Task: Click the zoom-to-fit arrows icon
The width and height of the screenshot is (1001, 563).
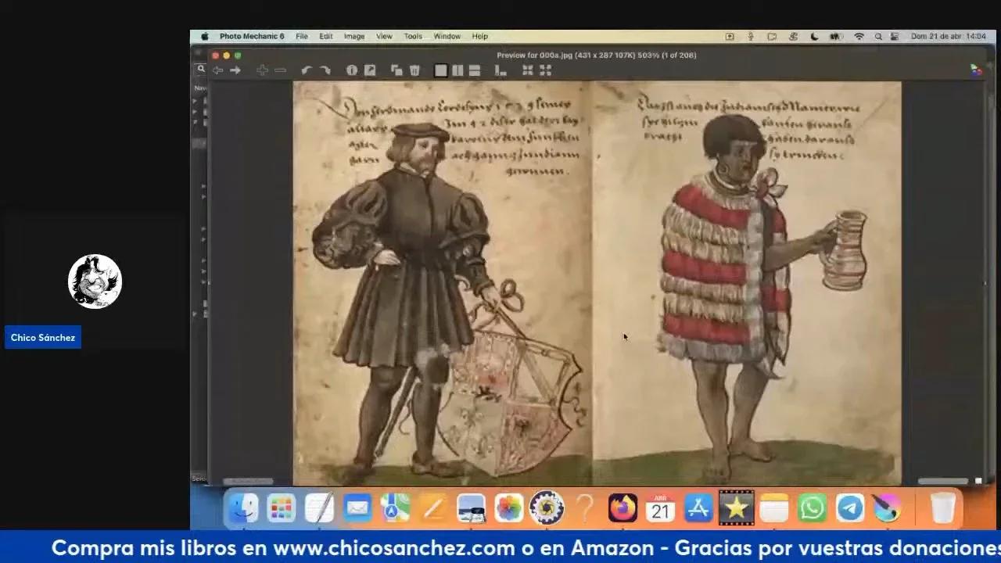Action: (x=528, y=70)
